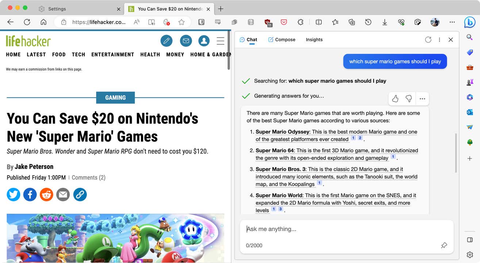Open author Jake Peterson link
Viewport: 480px width, 263px height.
click(34, 167)
